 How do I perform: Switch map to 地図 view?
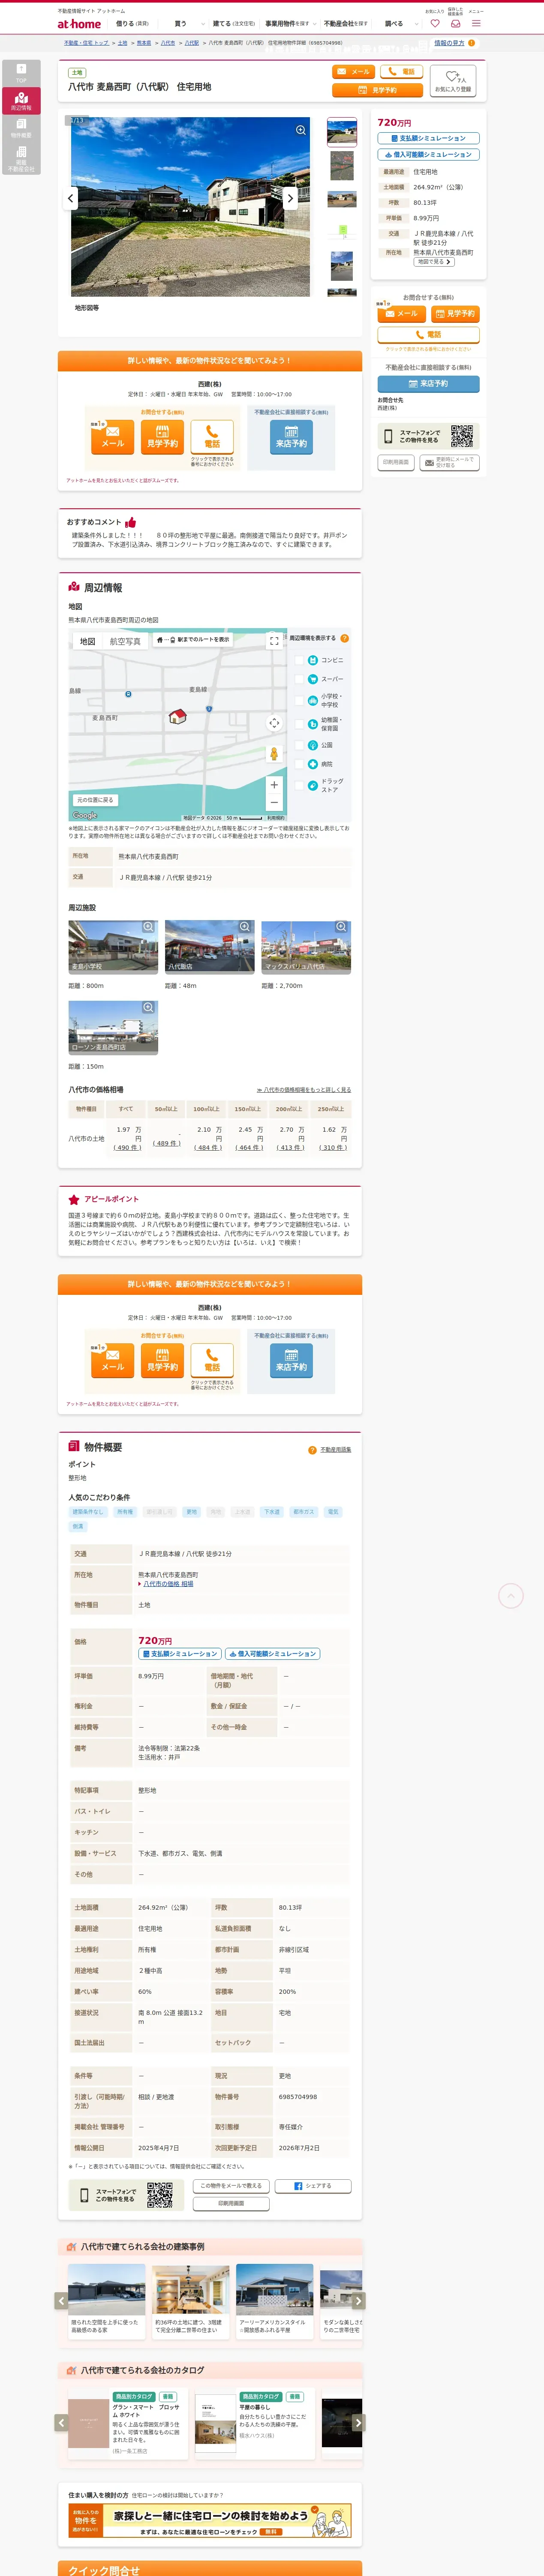(87, 641)
